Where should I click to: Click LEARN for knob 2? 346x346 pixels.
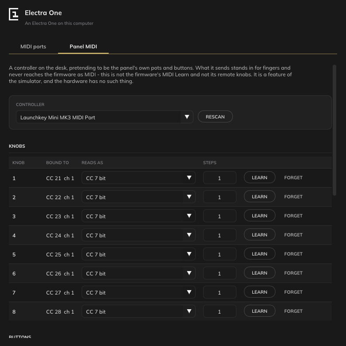[259, 197]
